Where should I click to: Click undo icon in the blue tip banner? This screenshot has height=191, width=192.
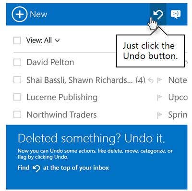pyautogui.click(x=36, y=168)
